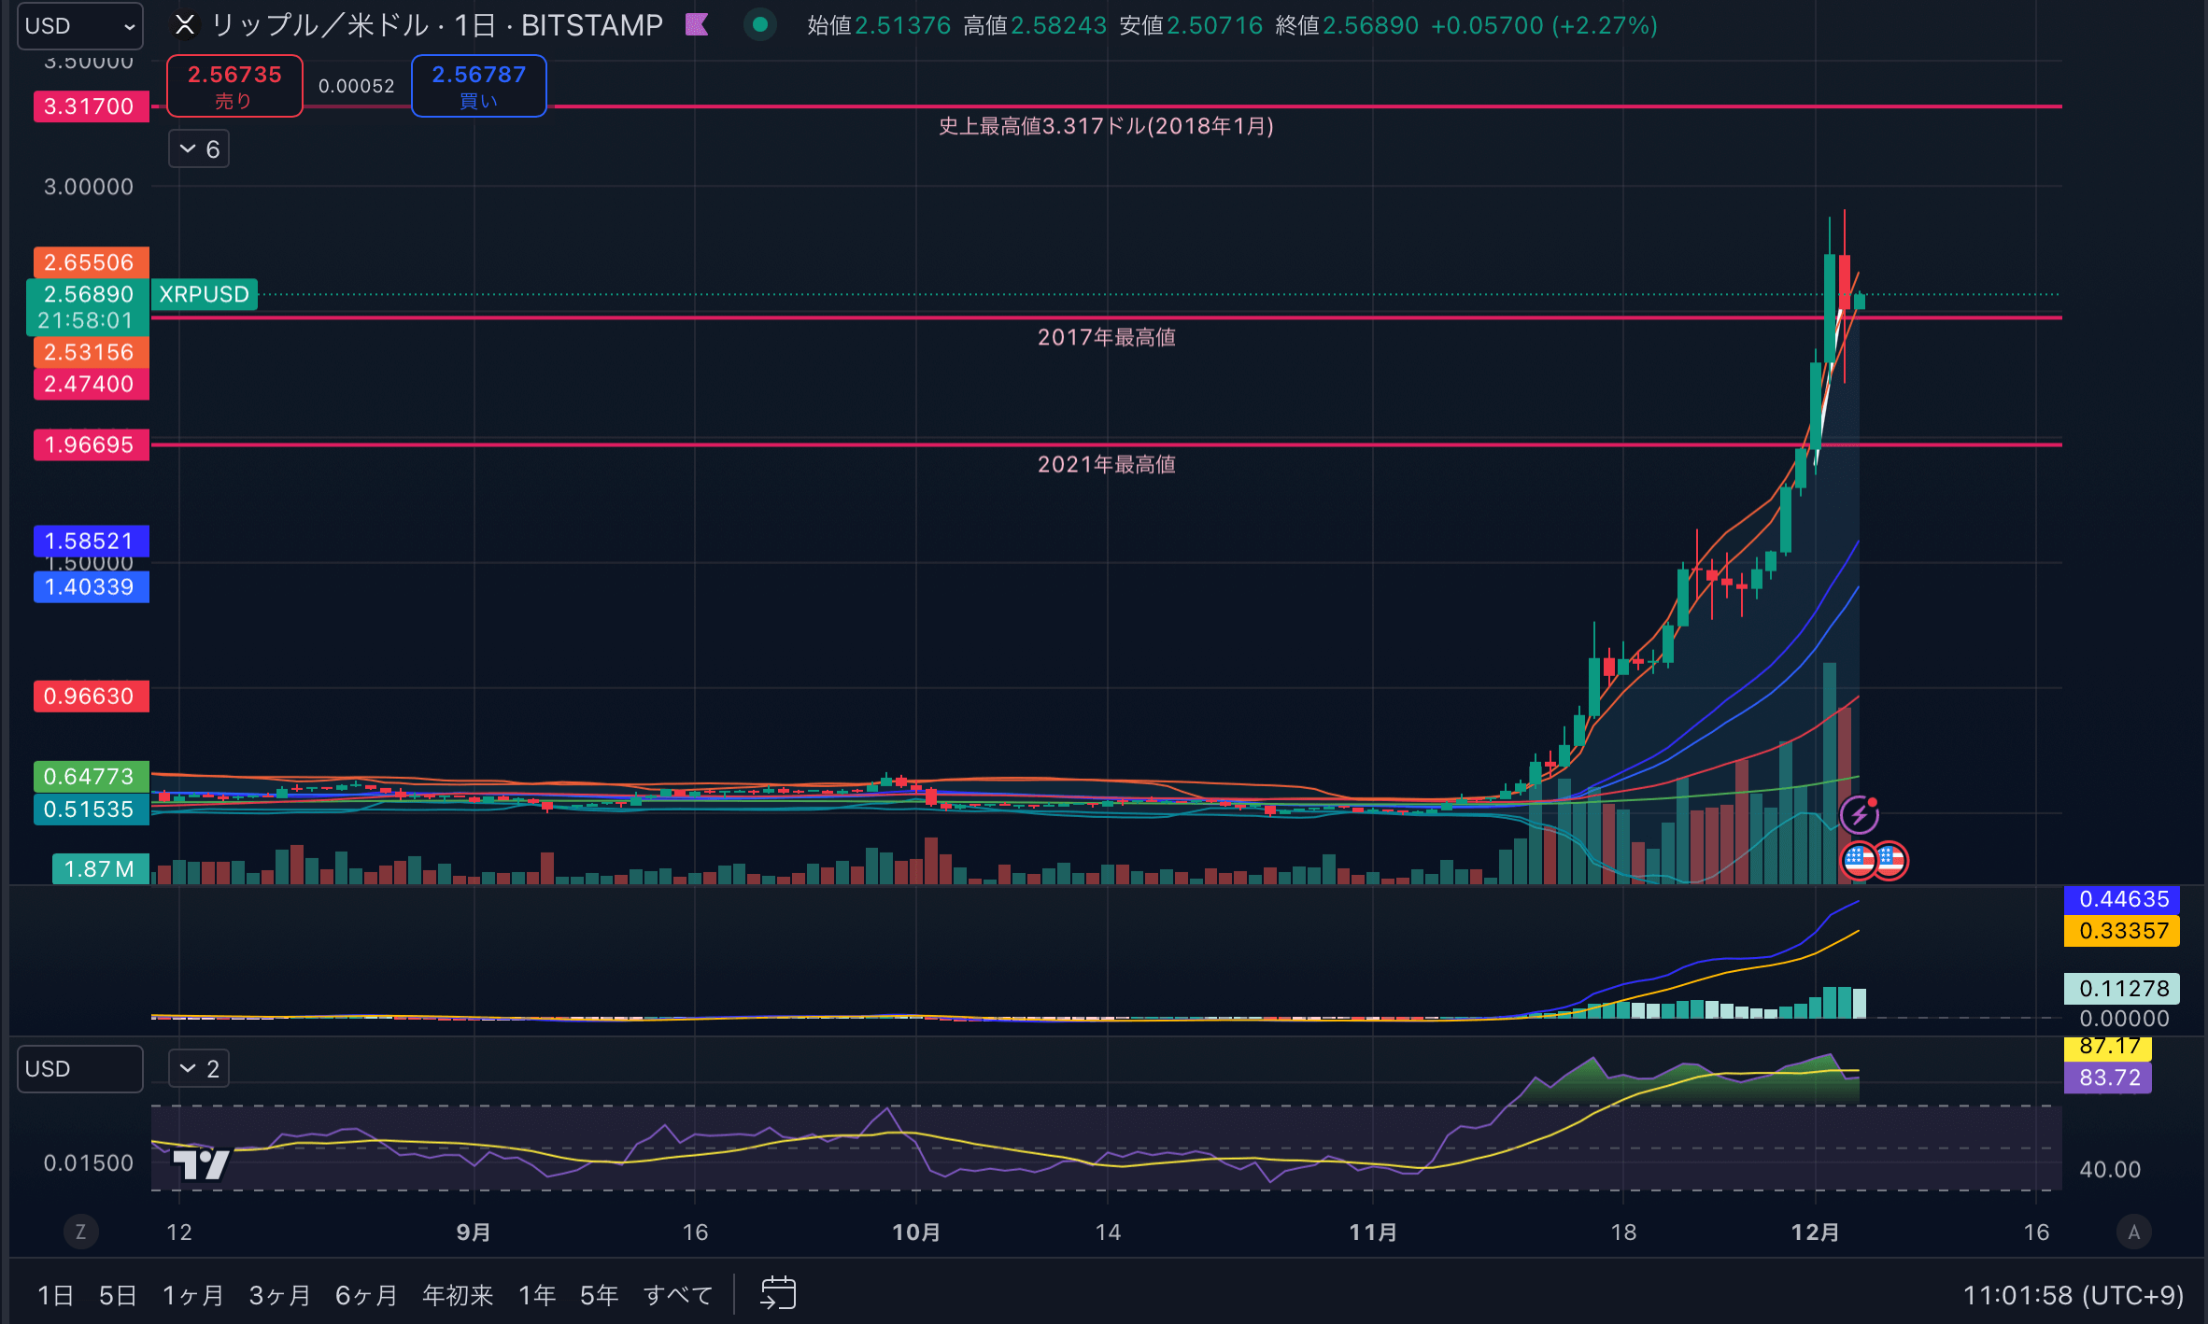Click the 2.65506 orange price label
Viewport: 2208px width, 1324px height.
[x=91, y=262]
